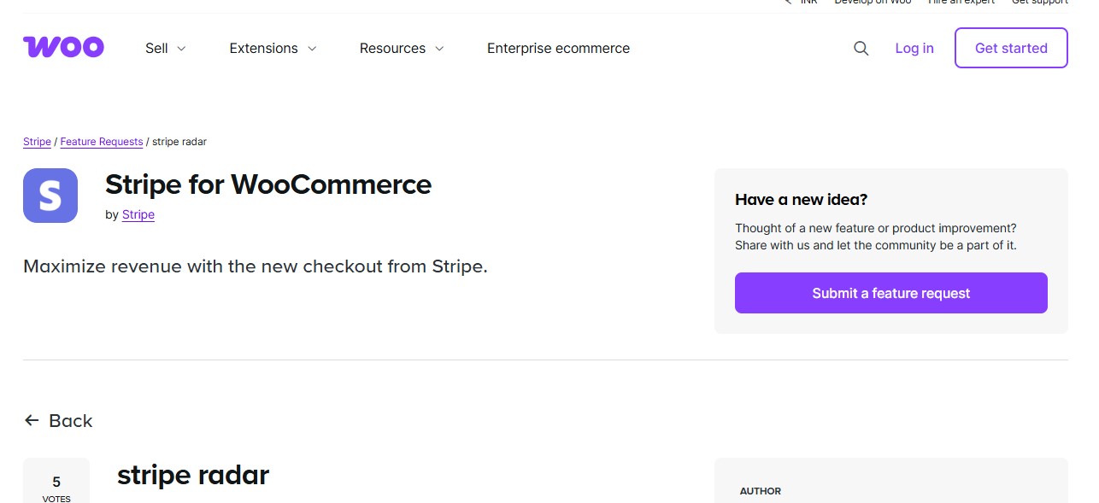Open the Extensions dropdown

pyautogui.click(x=272, y=49)
